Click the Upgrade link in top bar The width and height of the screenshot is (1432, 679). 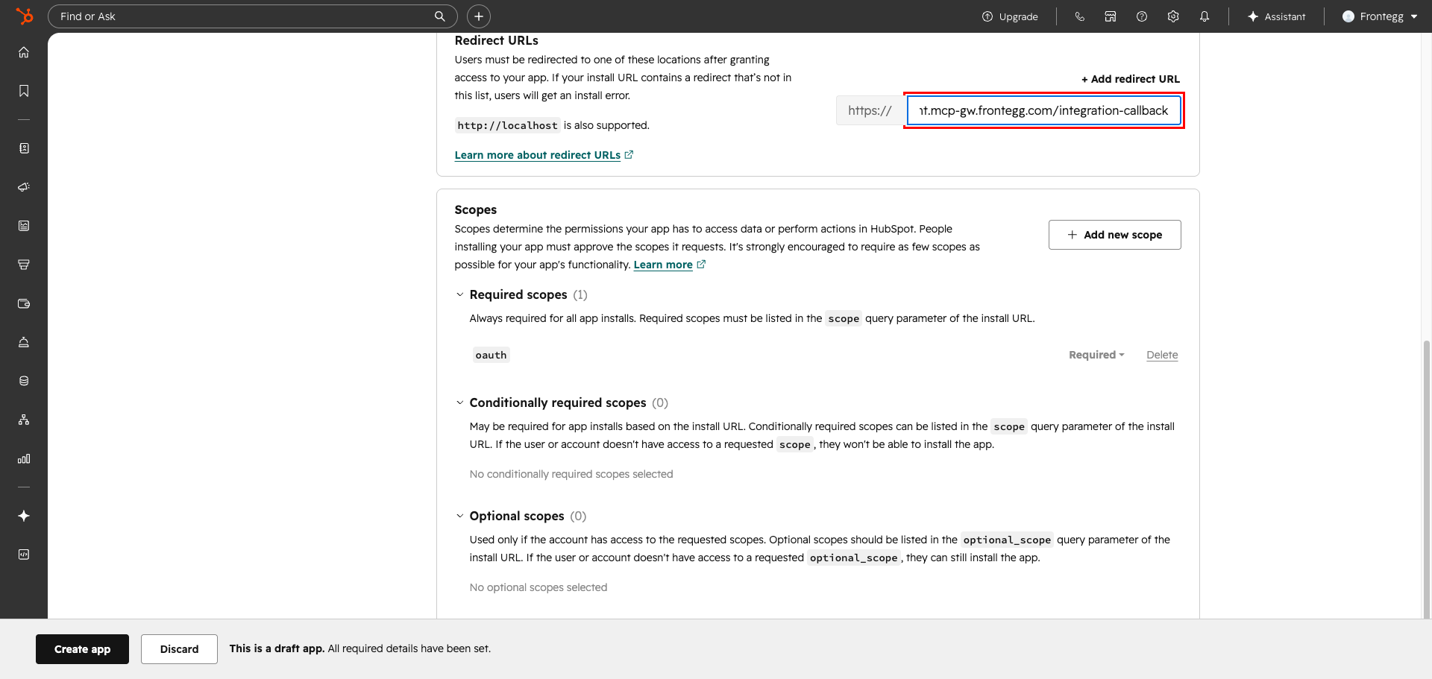click(1010, 16)
